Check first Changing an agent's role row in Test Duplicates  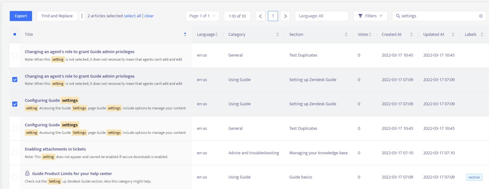point(15,55)
